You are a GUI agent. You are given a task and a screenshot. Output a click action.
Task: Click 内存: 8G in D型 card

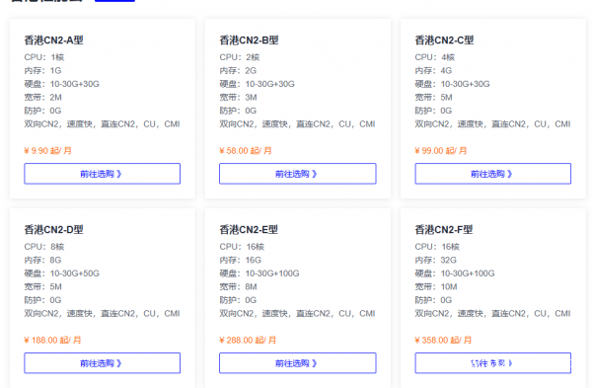pos(42,260)
